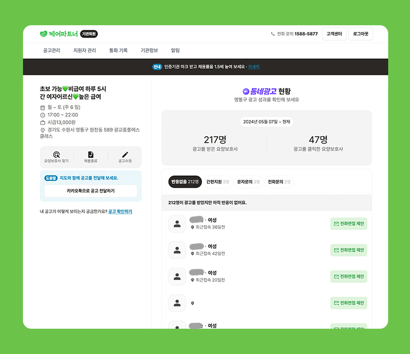Click the clock icon next to 17:00 ~ 22:00

43,115
